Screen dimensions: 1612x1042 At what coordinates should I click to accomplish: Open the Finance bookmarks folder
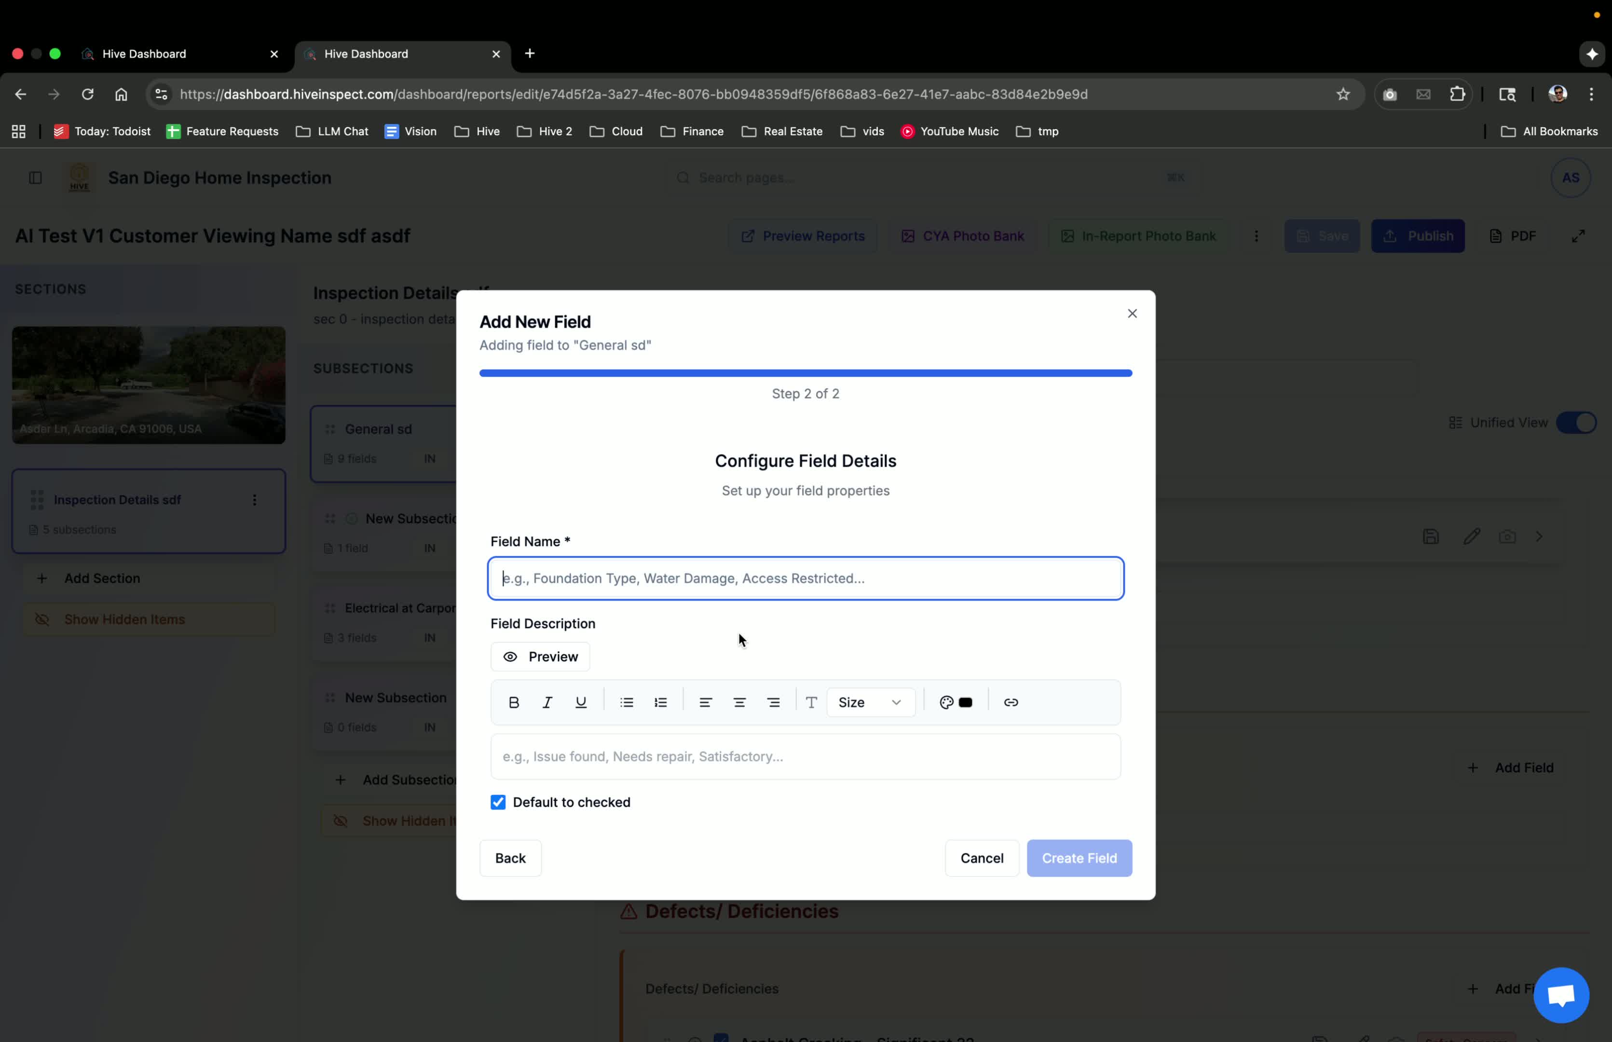691,131
